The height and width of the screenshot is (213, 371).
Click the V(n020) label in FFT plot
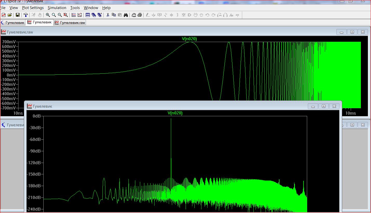click(x=175, y=113)
